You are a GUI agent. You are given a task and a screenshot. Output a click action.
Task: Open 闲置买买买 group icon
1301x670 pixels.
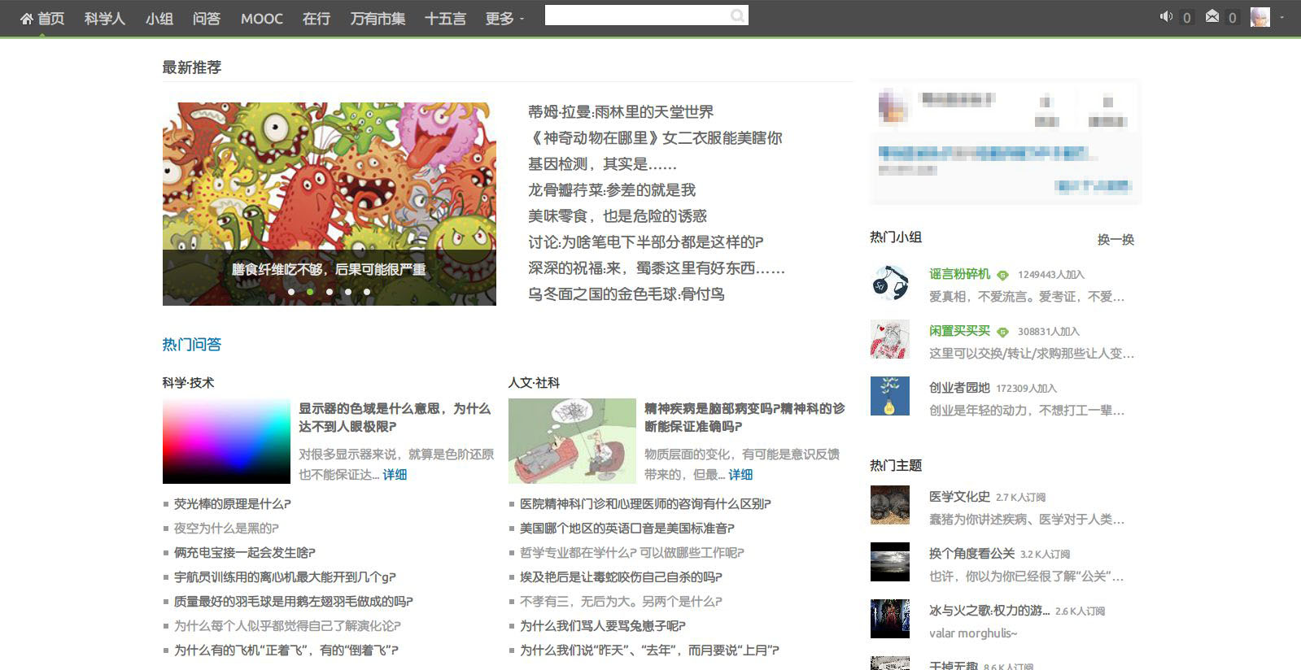pos(889,340)
